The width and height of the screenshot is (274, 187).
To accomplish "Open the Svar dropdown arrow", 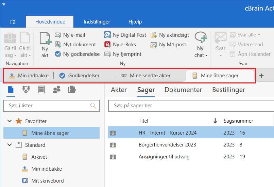I will click(x=221, y=55).
